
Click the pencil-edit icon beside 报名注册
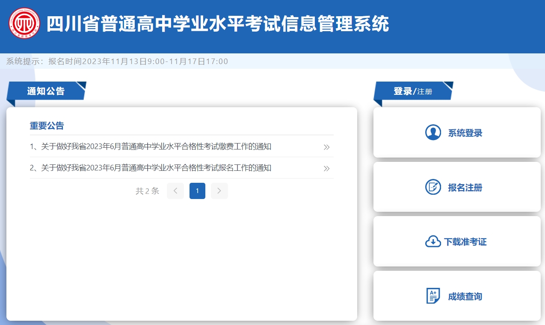(x=433, y=187)
